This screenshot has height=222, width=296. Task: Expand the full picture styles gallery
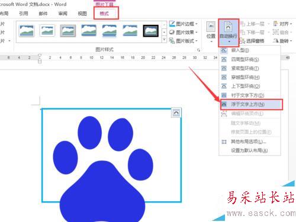(164, 40)
